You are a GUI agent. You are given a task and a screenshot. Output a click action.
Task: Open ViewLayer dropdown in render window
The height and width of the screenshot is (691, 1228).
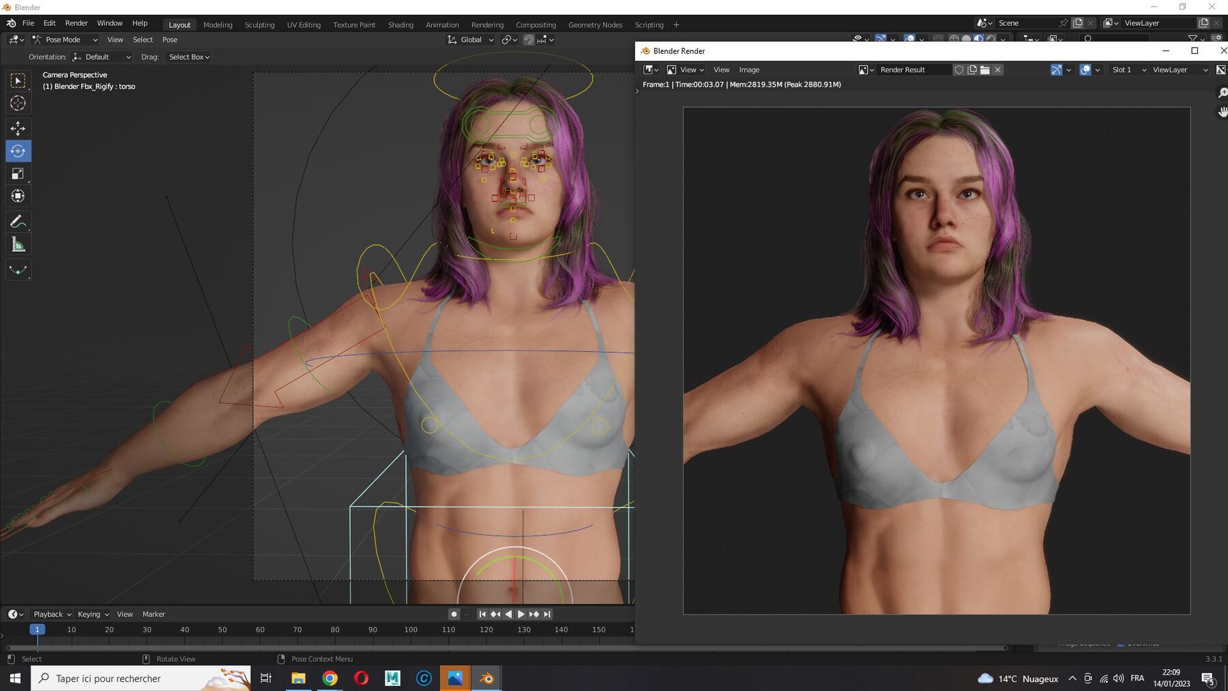pyautogui.click(x=1179, y=70)
